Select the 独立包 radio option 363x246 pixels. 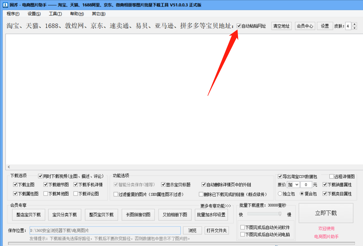(280, 193)
